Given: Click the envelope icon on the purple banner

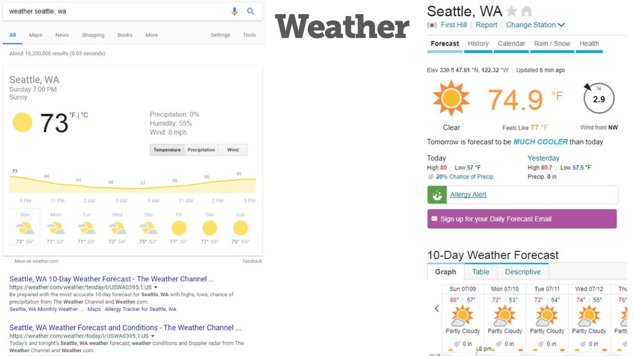Looking at the screenshot, I should point(434,219).
